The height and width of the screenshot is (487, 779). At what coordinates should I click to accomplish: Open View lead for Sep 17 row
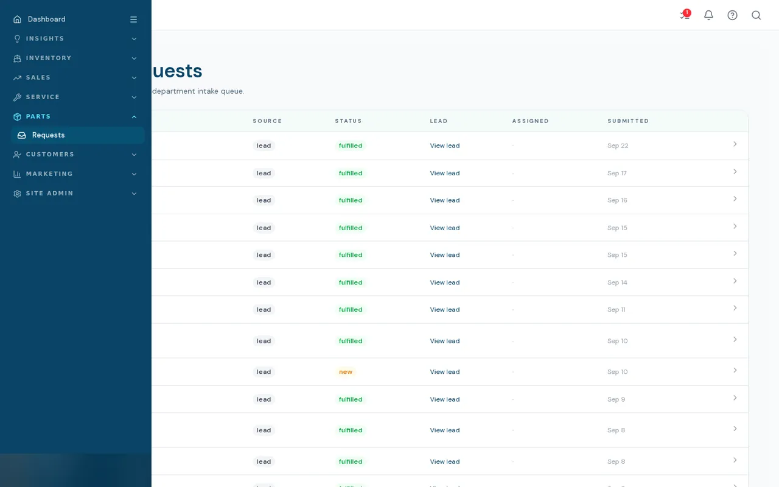pyautogui.click(x=445, y=173)
